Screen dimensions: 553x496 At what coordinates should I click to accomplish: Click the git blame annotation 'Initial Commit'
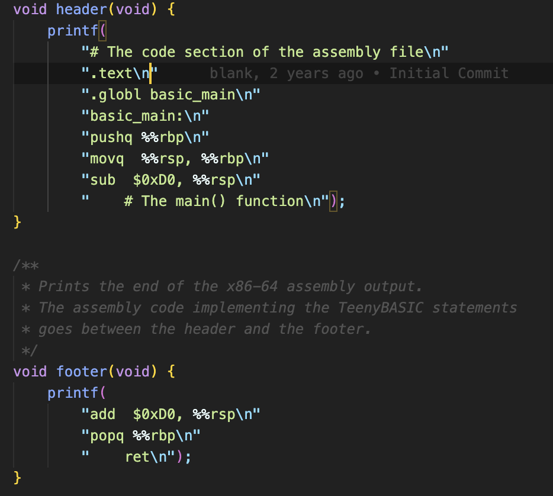point(449,73)
